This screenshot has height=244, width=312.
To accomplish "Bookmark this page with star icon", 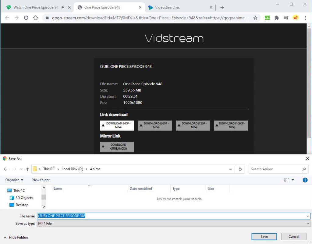I will coord(255,18).
